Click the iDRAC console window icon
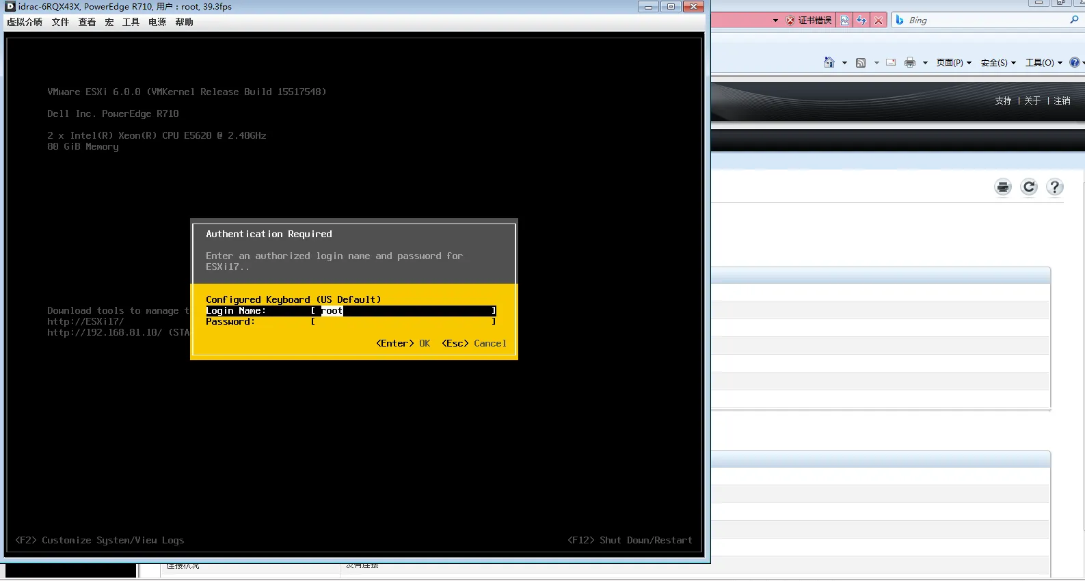 click(x=10, y=6)
